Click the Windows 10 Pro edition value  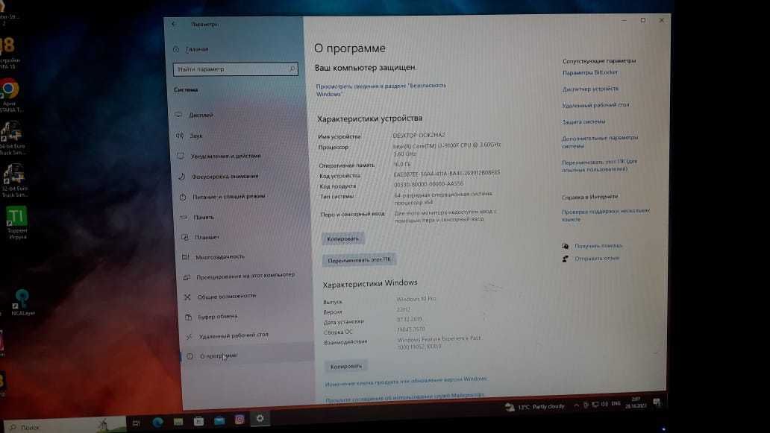[416, 299]
